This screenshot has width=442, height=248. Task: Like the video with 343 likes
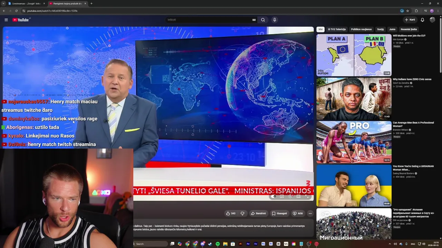point(231,214)
